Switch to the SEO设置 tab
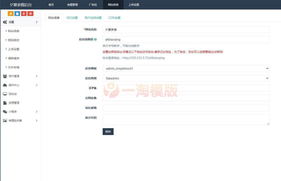This screenshot has height=181, width=281. [72, 18]
